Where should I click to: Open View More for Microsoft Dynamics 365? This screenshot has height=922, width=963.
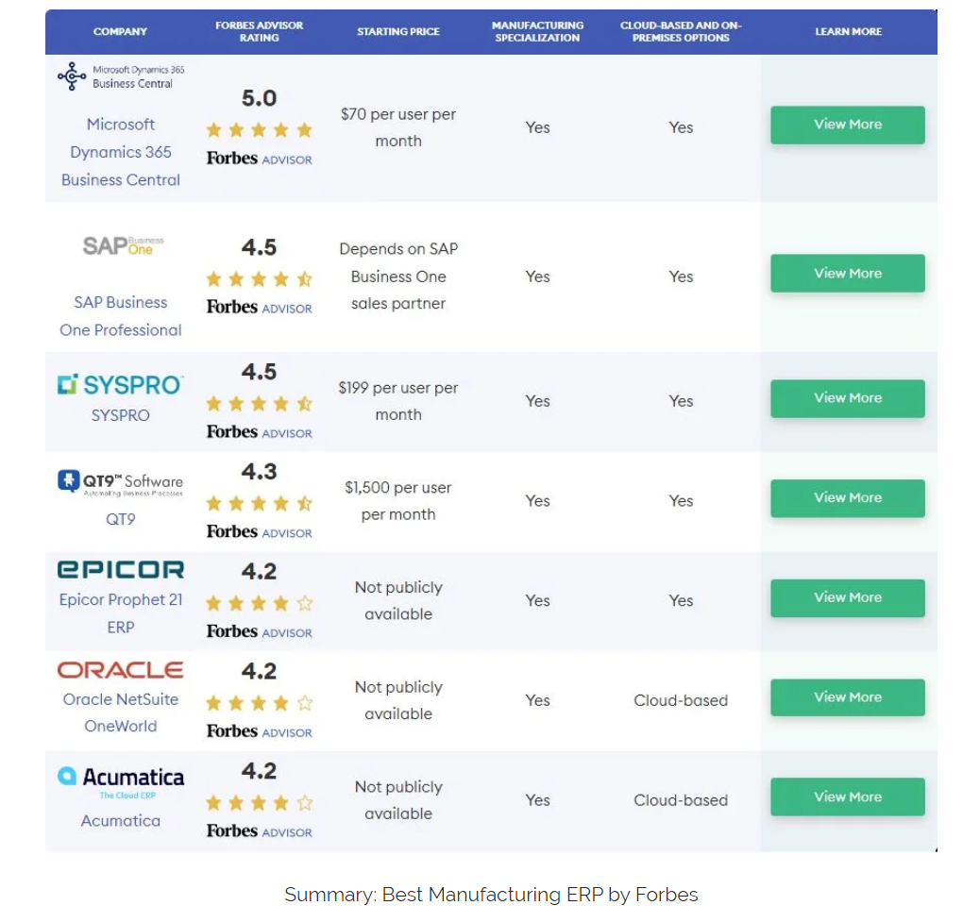click(x=847, y=125)
